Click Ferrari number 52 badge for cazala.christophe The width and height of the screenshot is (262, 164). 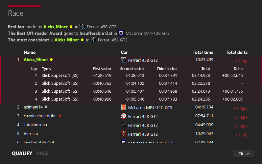[124, 116]
